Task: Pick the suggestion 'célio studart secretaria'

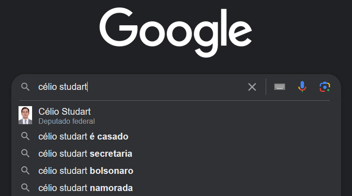Action: coord(176,154)
